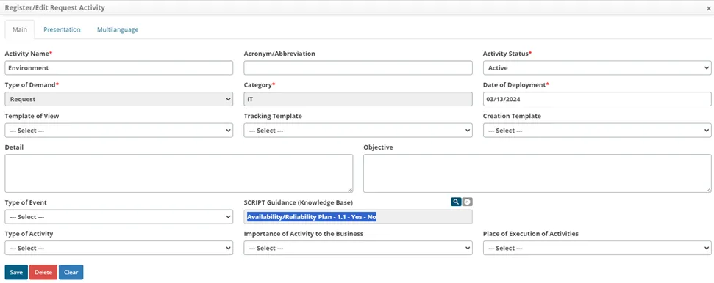Screen dimensions: 714x283
Task: Click the Category field showing IT
Action: pyautogui.click(x=358, y=99)
